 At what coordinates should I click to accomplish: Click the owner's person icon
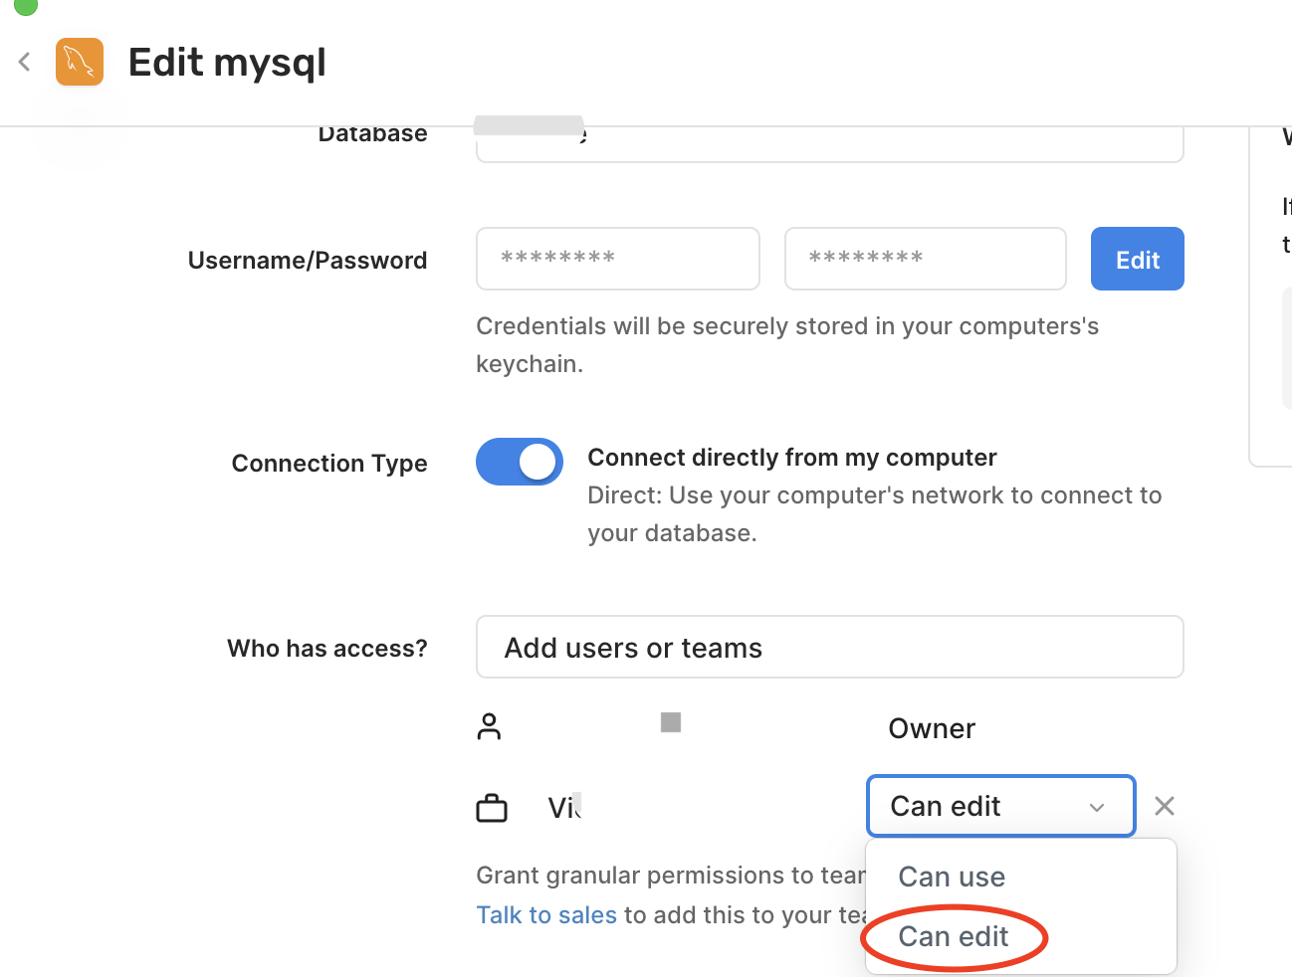489,727
